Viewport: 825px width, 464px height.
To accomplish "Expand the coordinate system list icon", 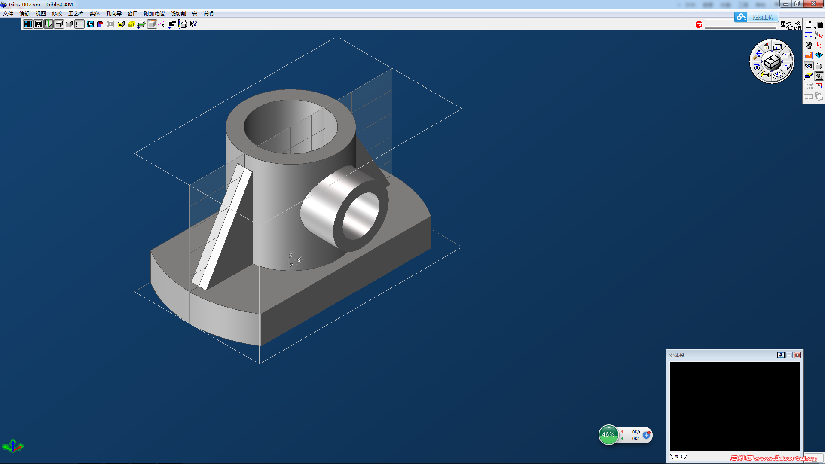I will tap(819, 35).
